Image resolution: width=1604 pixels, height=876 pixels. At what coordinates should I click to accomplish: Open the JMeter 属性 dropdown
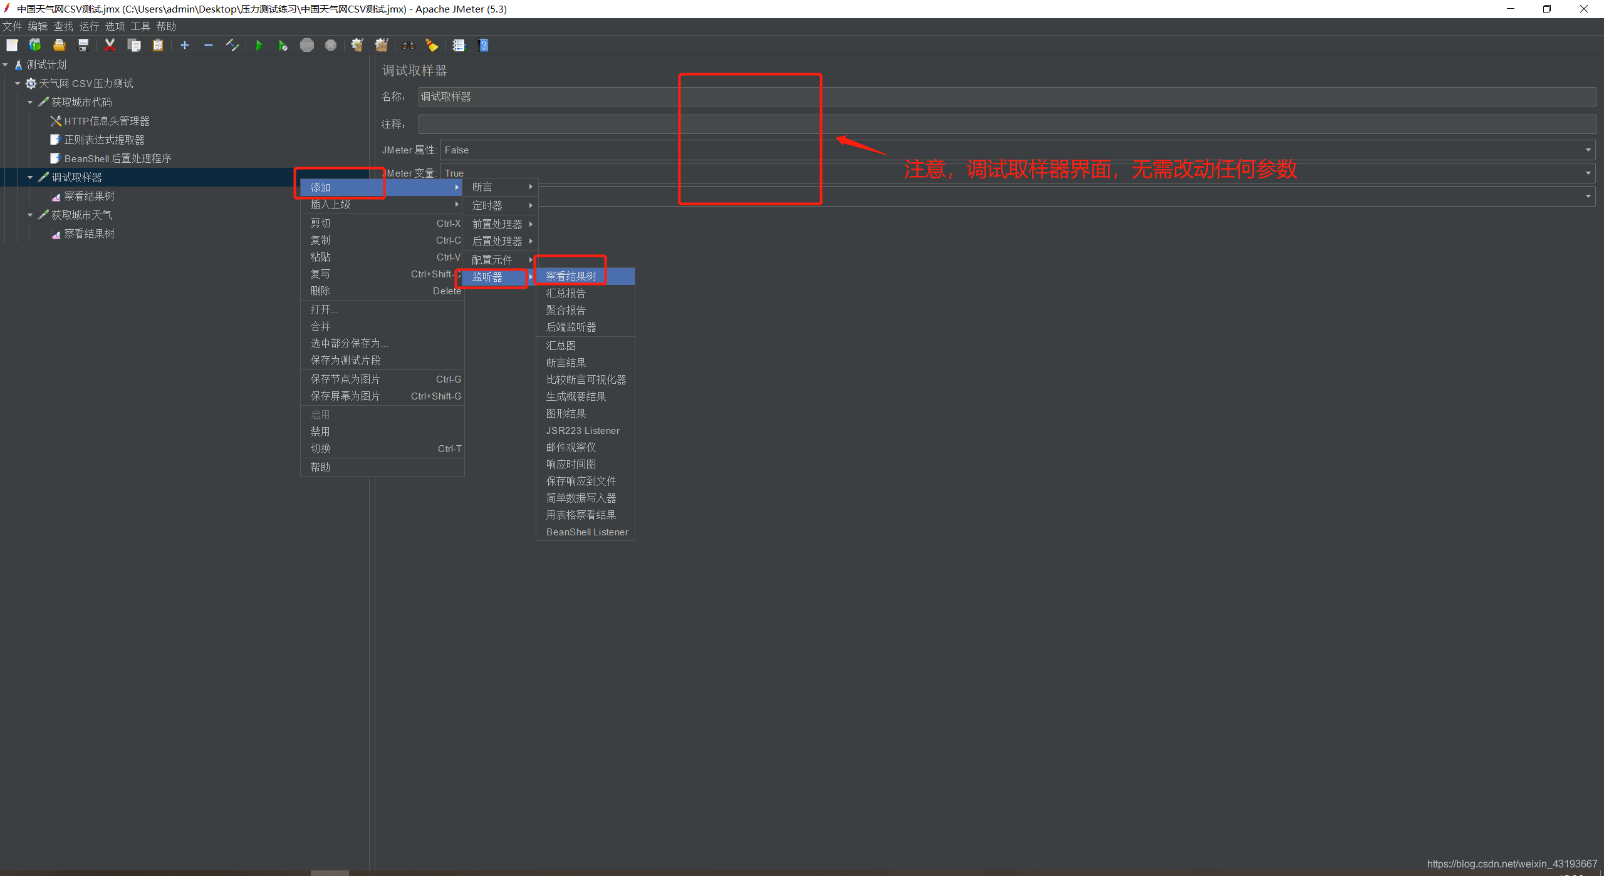pyautogui.click(x=1588, y=150)
